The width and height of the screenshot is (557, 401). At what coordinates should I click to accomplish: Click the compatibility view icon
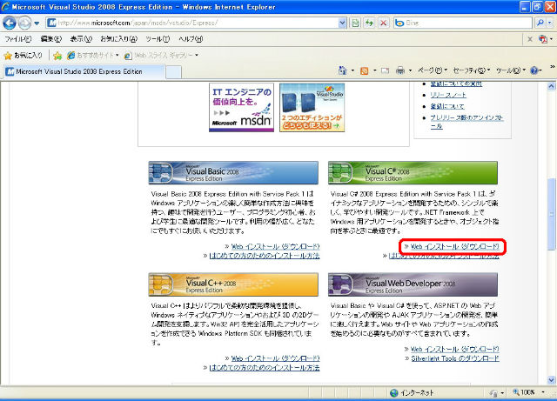[355, 23]
